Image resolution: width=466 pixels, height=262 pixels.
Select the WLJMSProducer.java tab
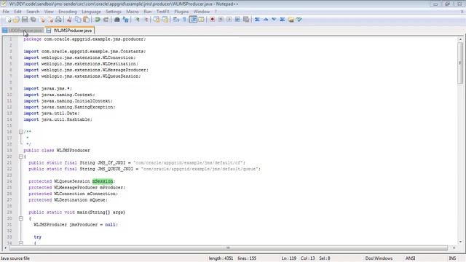[x=70, y=31]
